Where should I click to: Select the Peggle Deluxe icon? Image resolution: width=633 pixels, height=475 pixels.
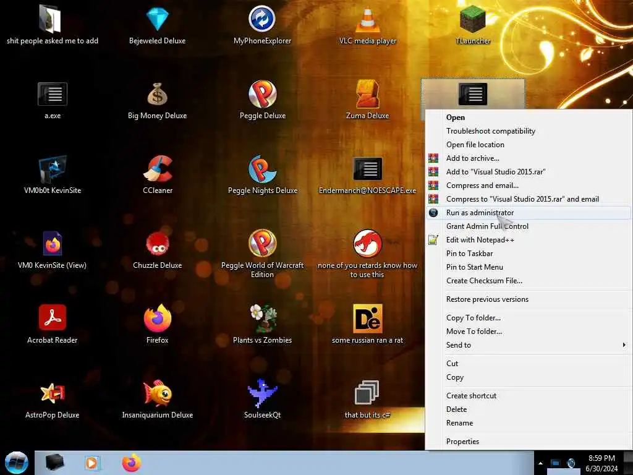click(x=262, y=94)
